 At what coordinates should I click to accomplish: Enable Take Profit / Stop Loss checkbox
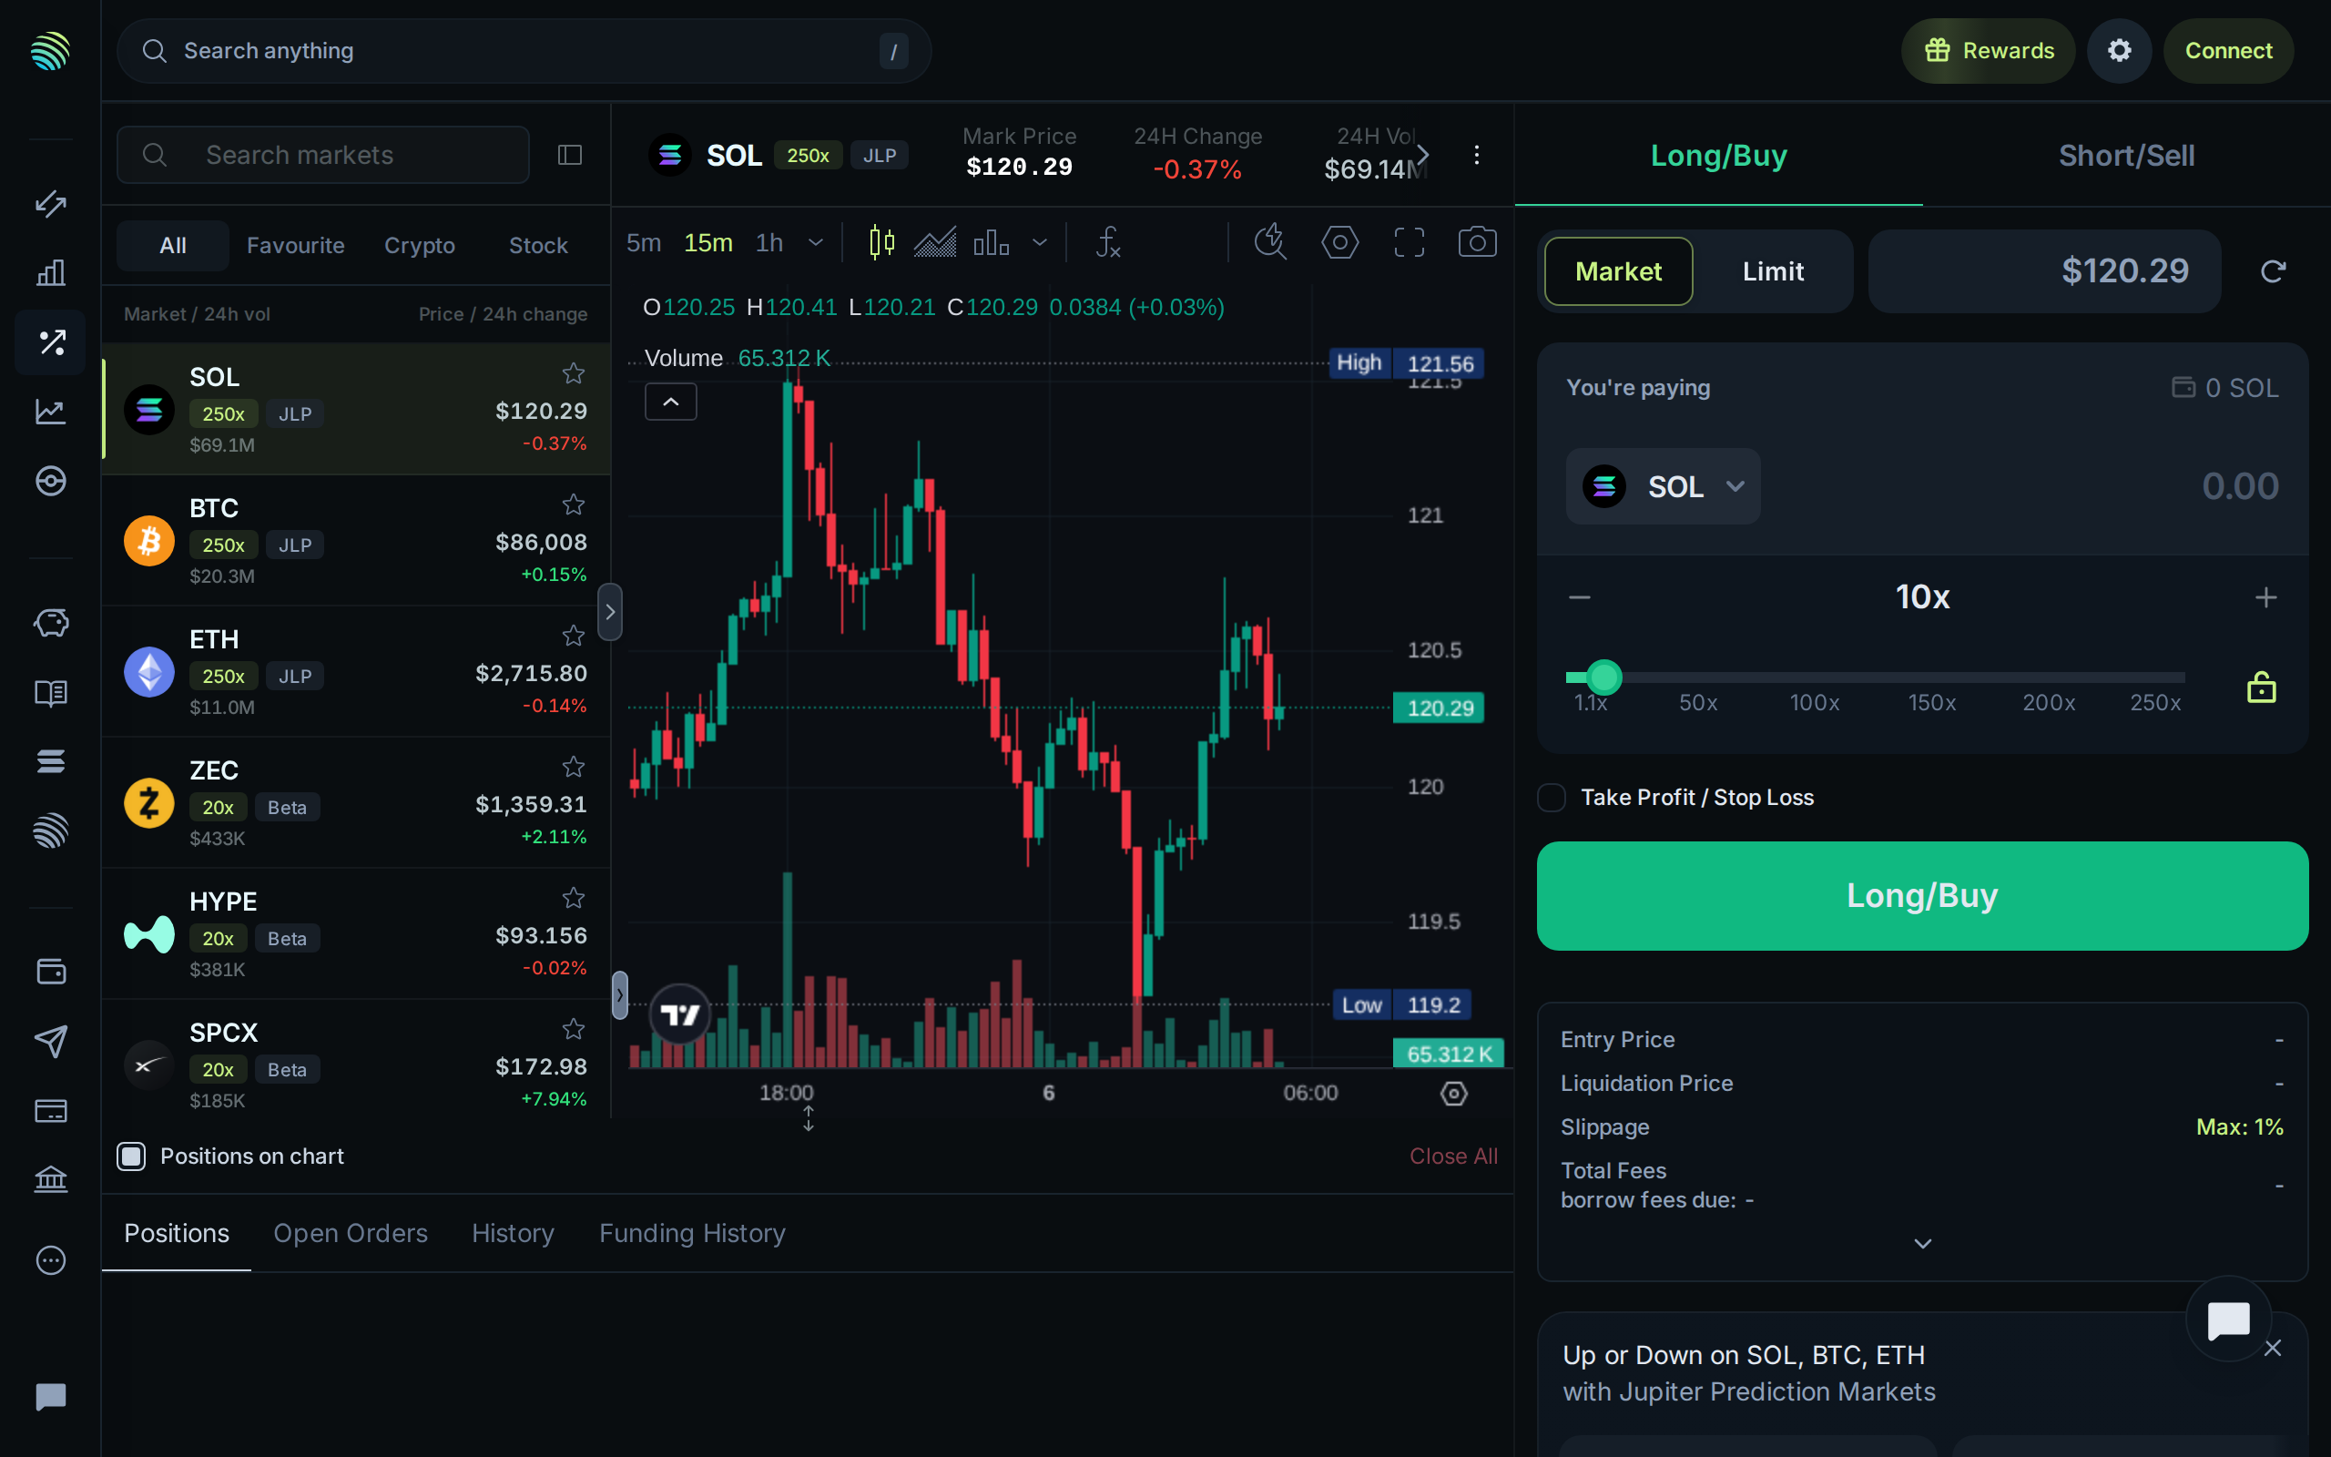click(x=1551, y=797)
